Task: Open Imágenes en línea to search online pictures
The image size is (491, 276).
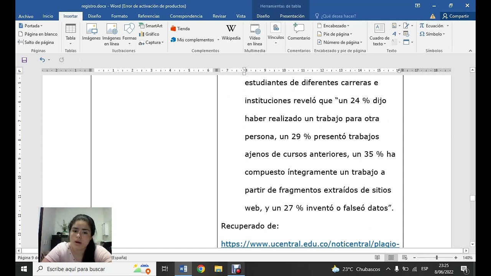Action: [112, 34]
